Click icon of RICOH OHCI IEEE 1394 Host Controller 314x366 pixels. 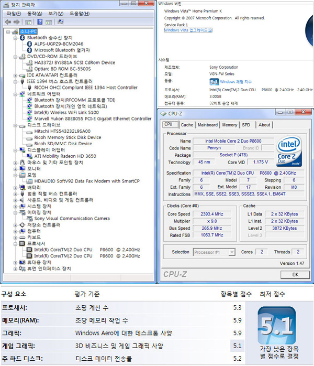point(30,88)
